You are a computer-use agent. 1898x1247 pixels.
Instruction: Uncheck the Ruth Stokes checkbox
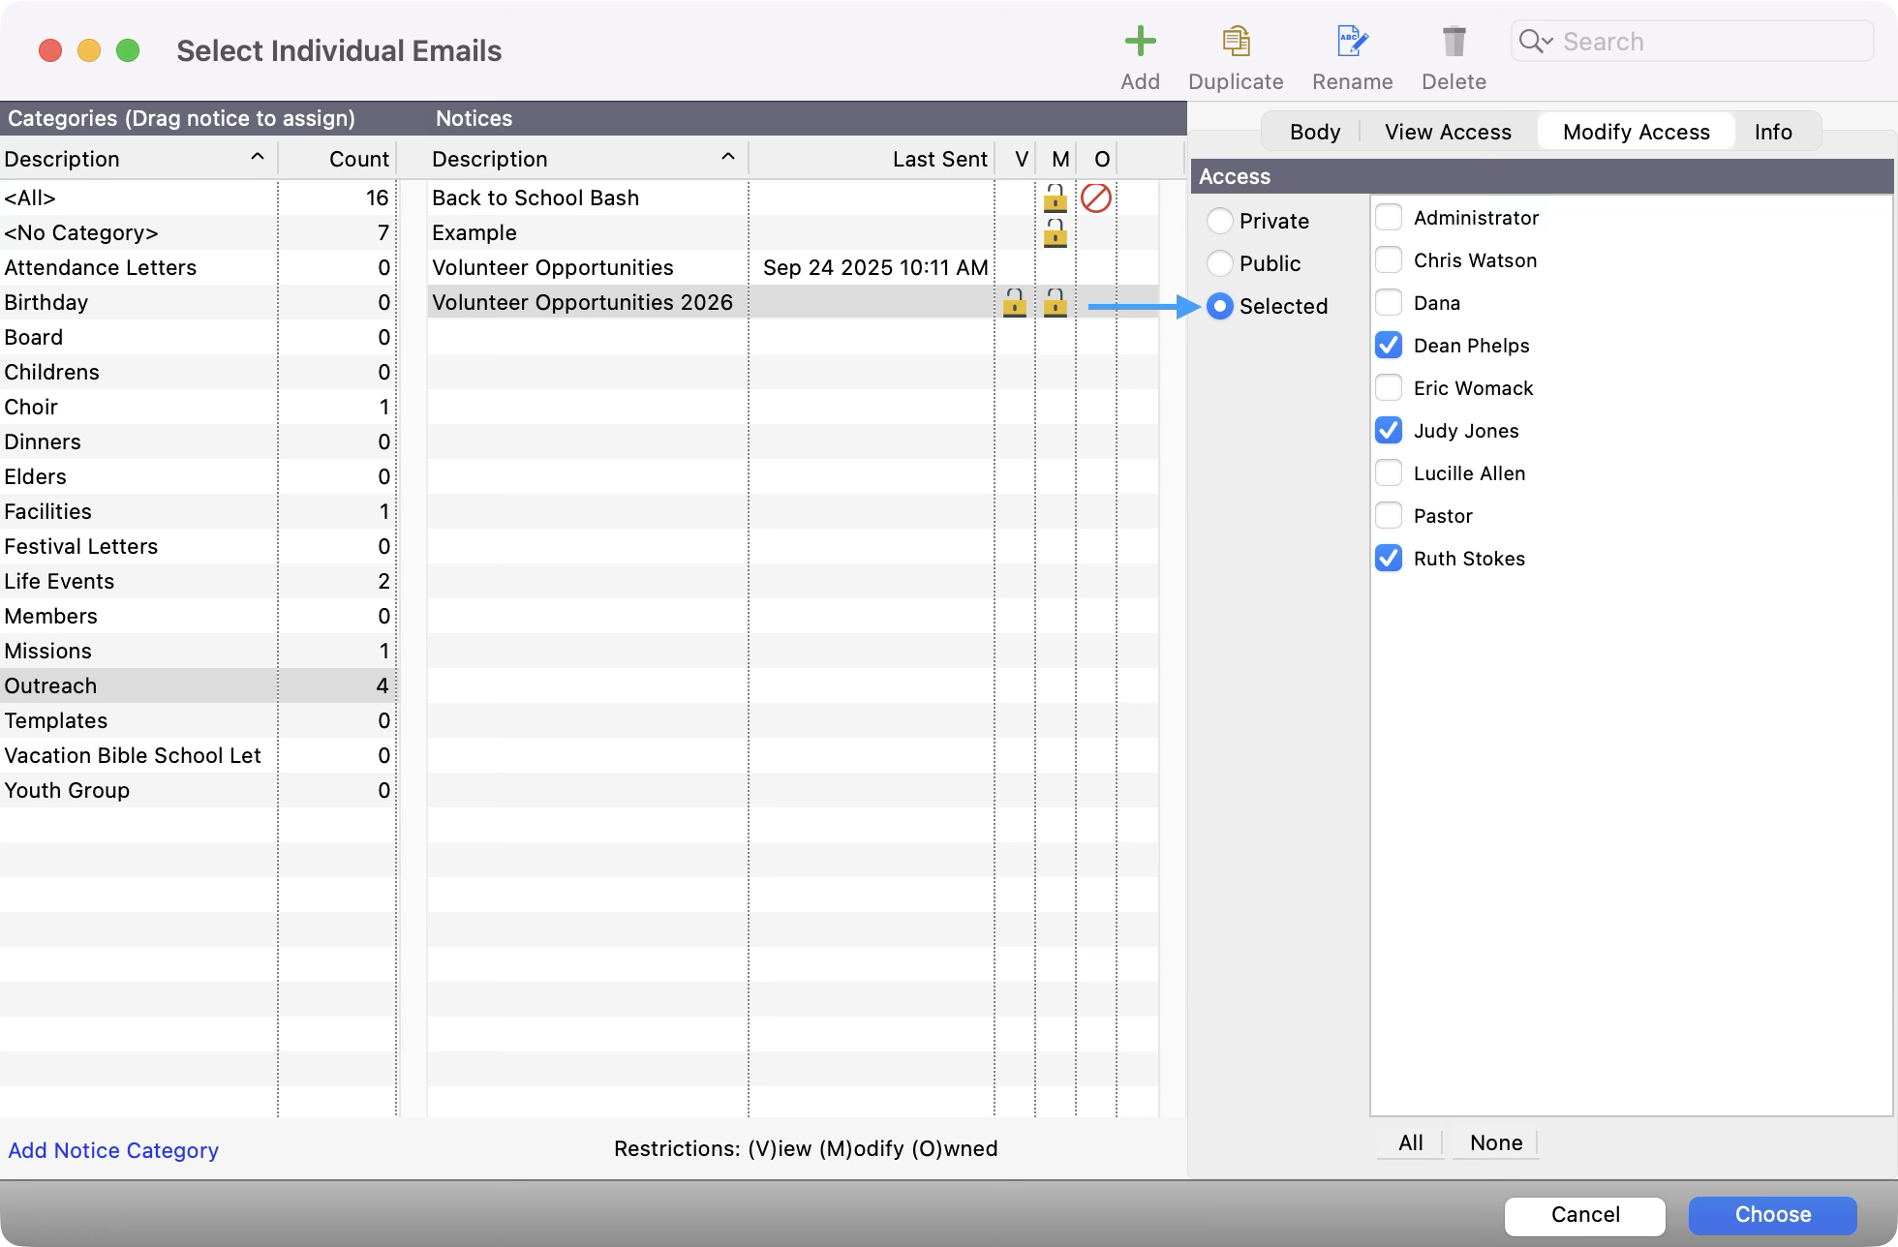pos(1389,559)
